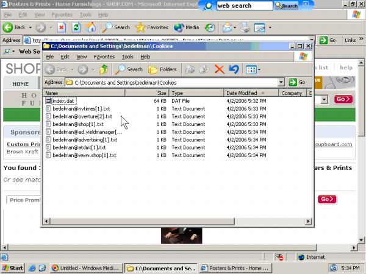Click help link on SHOP.COM page
366x274 pixels.
coord(346,68)
